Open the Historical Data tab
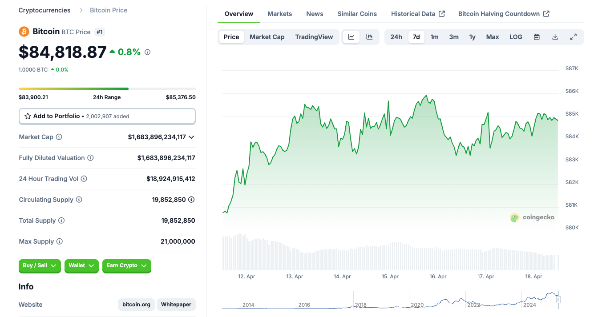The height and width of the screenshot is (317, 598). click(418, 14)
